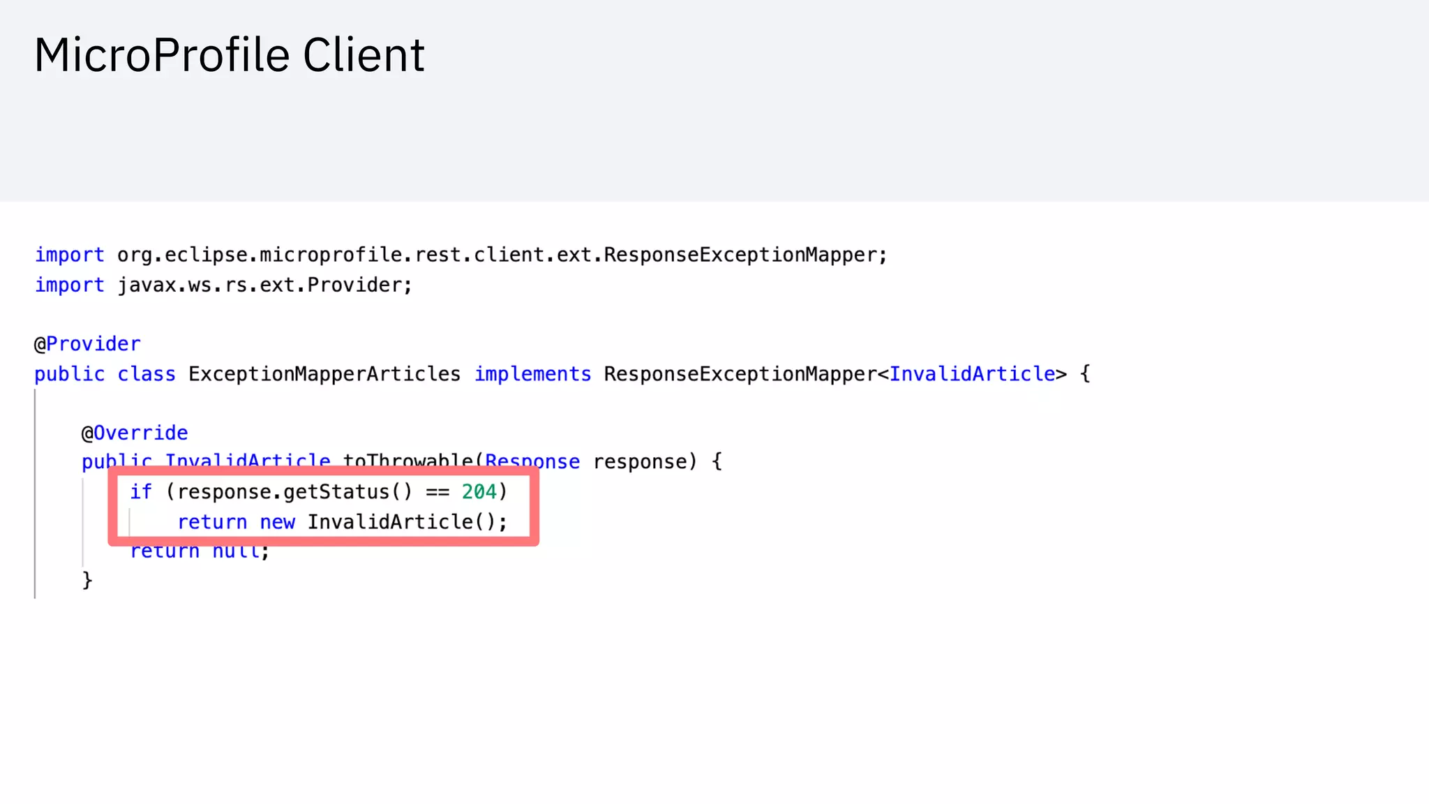Click the 'import javax.ws.rs.ext.Provider;' line
The image size is (1429, 804).
[x=223, y=285]
